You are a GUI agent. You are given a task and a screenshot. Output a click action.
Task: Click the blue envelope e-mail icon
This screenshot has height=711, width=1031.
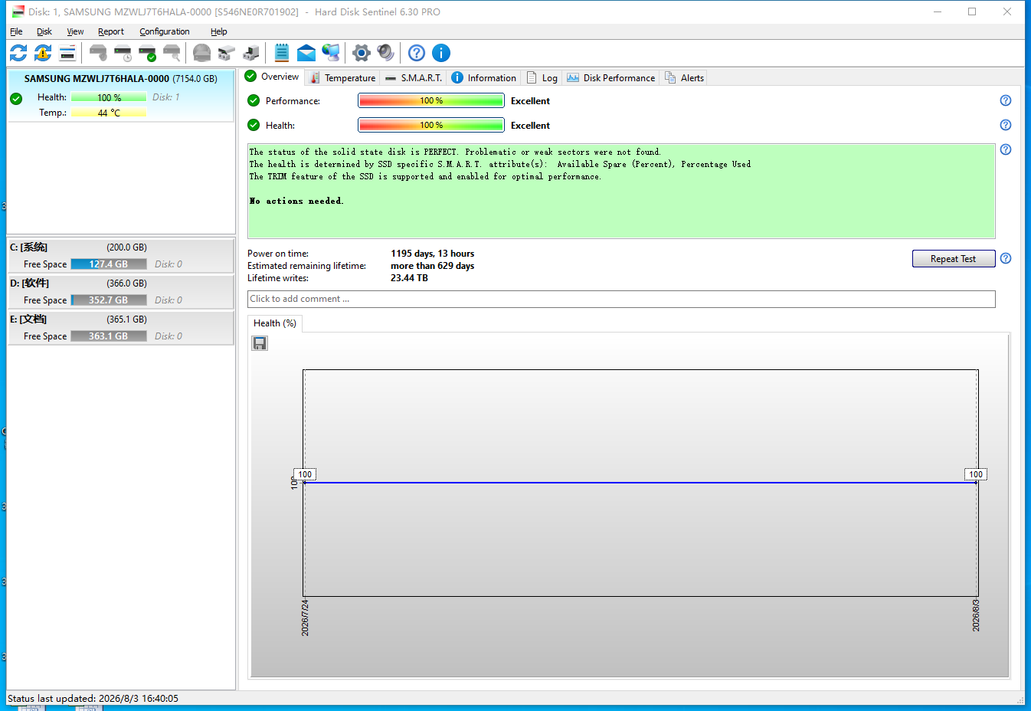[x=306, y=53]
